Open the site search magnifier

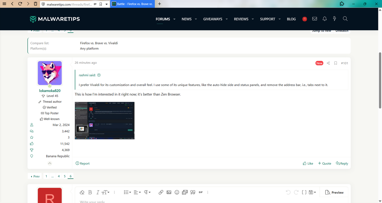tap(345, 19)
